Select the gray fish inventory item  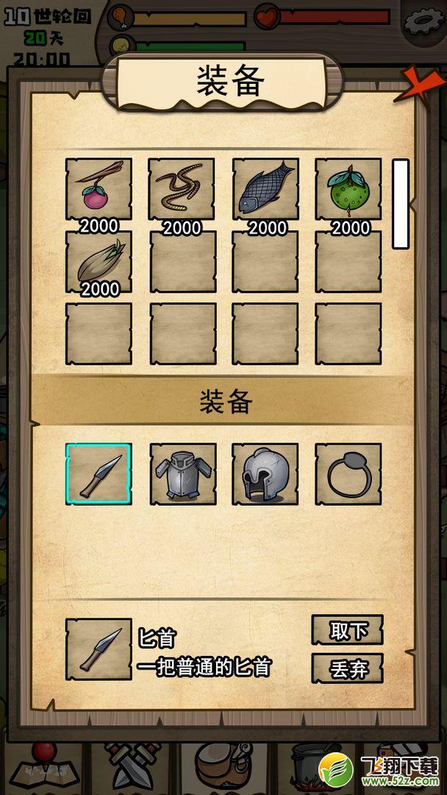tap(265, 189)
